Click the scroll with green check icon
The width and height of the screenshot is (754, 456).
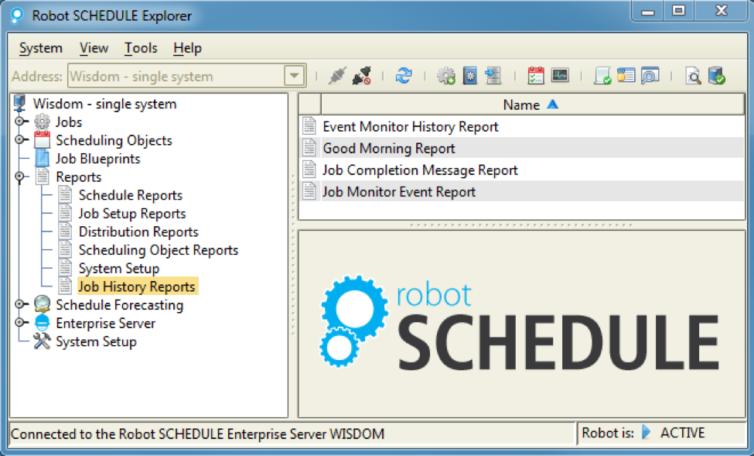(x=602, y=76)
